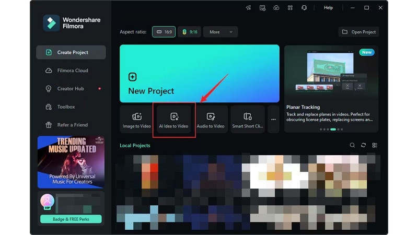Open the messages icon in title bar
The width and height of the screenshot is (418, 235).
pos(262,8)
